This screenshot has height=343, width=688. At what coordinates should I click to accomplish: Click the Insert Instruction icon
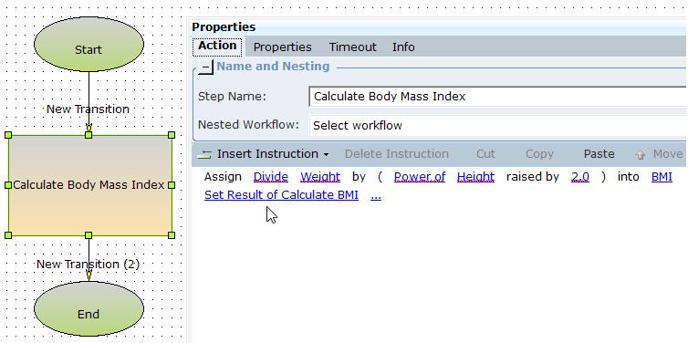point(204,154)
